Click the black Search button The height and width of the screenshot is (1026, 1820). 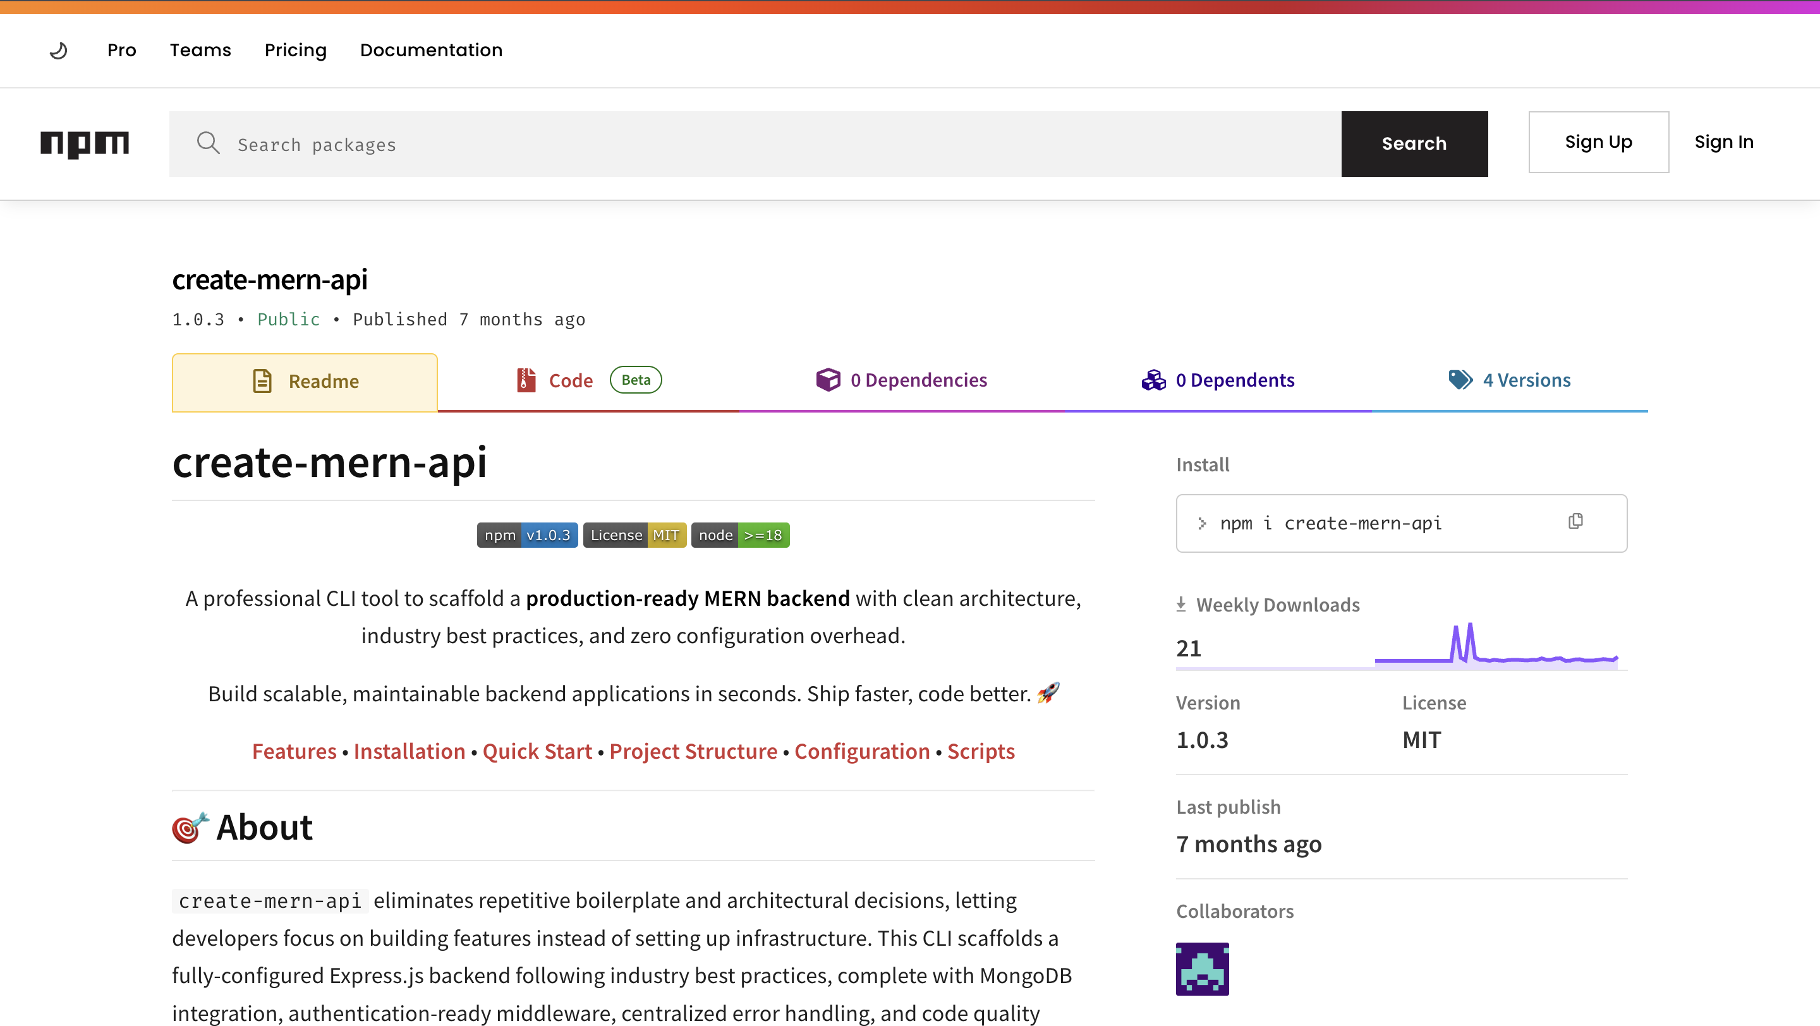tap(1414, 144)
